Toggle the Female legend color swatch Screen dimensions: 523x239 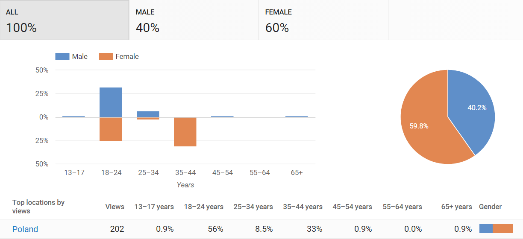(x=106, y=56)
